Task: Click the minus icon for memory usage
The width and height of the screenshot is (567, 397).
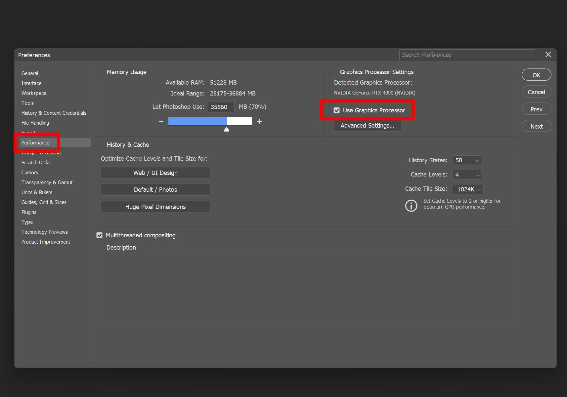Action: click(161, 121)
